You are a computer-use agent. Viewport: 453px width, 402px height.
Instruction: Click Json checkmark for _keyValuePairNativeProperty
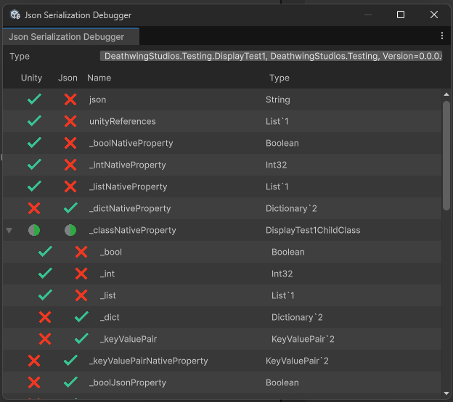(71, 361)
